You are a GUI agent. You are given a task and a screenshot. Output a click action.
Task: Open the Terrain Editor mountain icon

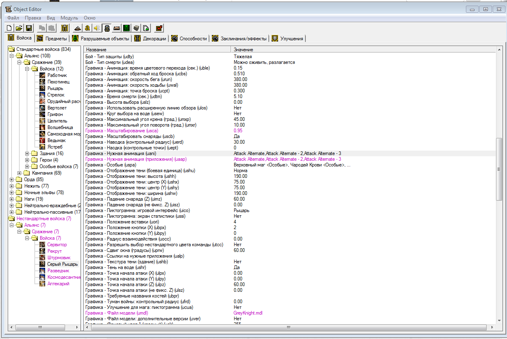coord(78,28)
